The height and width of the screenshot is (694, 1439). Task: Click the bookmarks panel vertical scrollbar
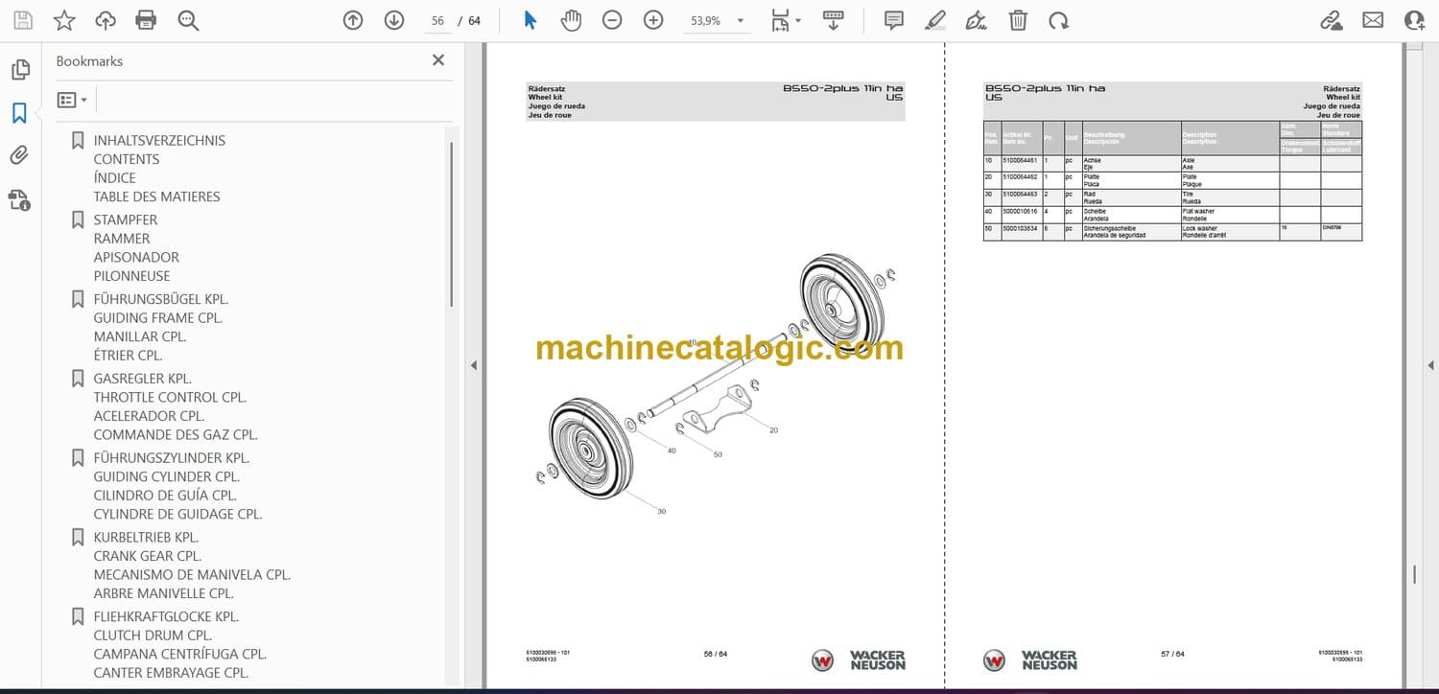[451, 220]
